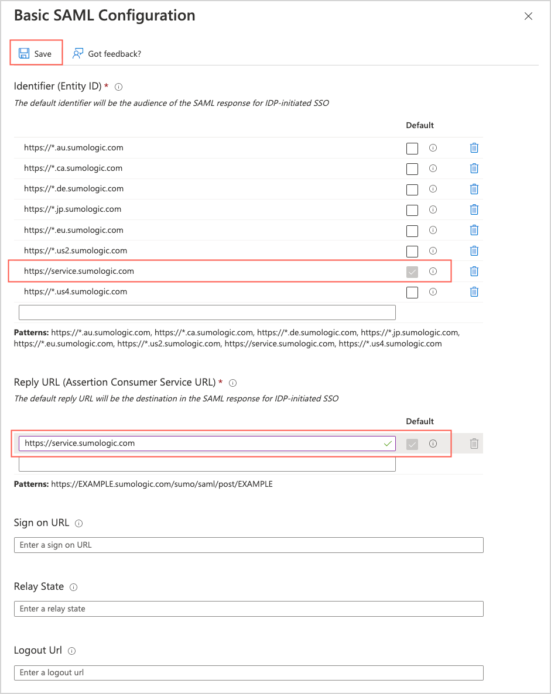Click the Enter a sign on URL field
551x694 pixels.
248,545
